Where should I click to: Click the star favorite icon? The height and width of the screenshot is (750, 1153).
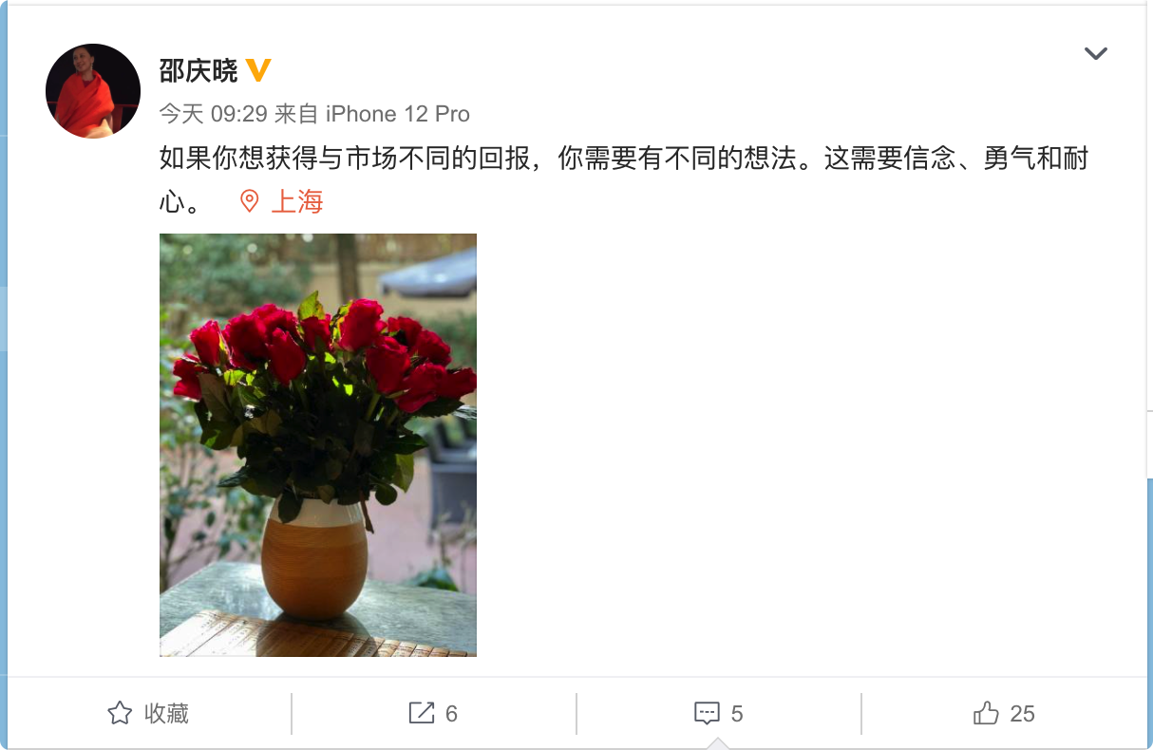(120, 713)
